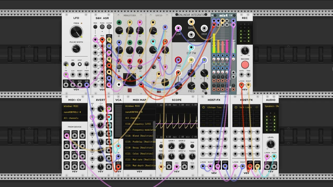Click the STRT jack on MIDI-CV
Image resolution: width=333 pixels, height=187 pixels.
click(x=67, y=167)
